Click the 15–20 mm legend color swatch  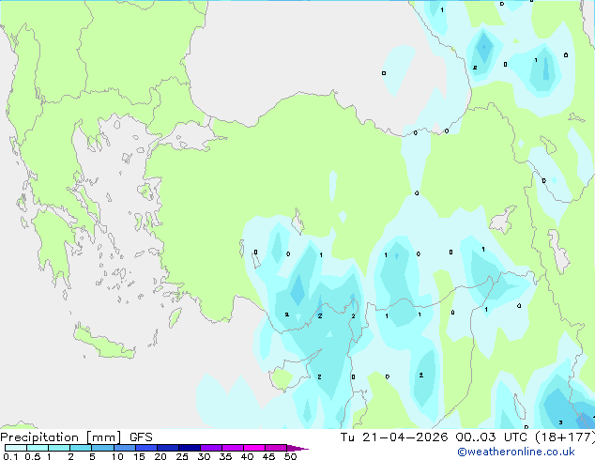(x=145, y=448)
